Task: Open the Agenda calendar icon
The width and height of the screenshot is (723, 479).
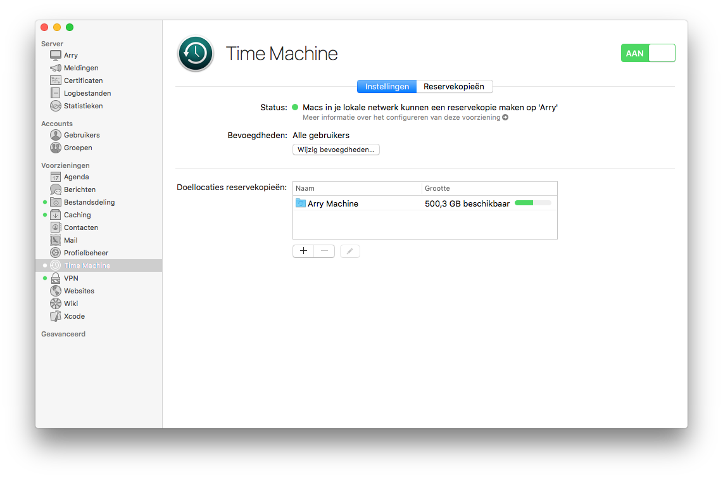Action: tap(56, 177)
